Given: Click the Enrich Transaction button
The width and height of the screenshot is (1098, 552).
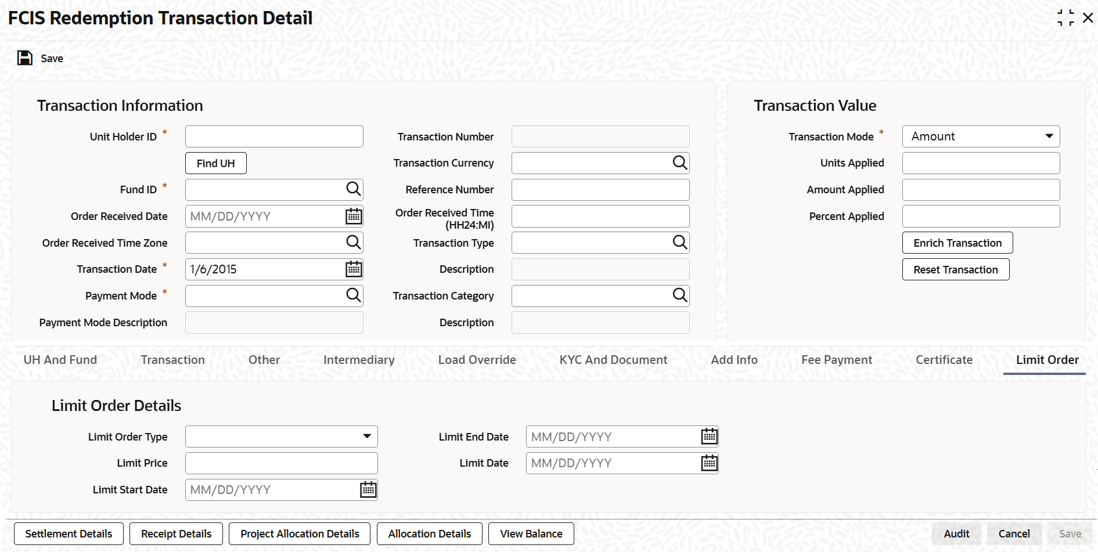Looking at the screenshot, I should [957, 243].
